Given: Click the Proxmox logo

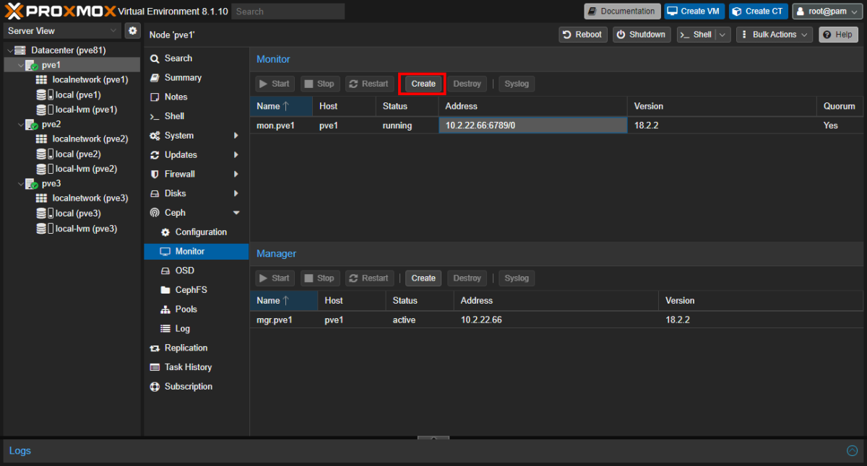Looking at the screenshot, I should tap(59, 11).
